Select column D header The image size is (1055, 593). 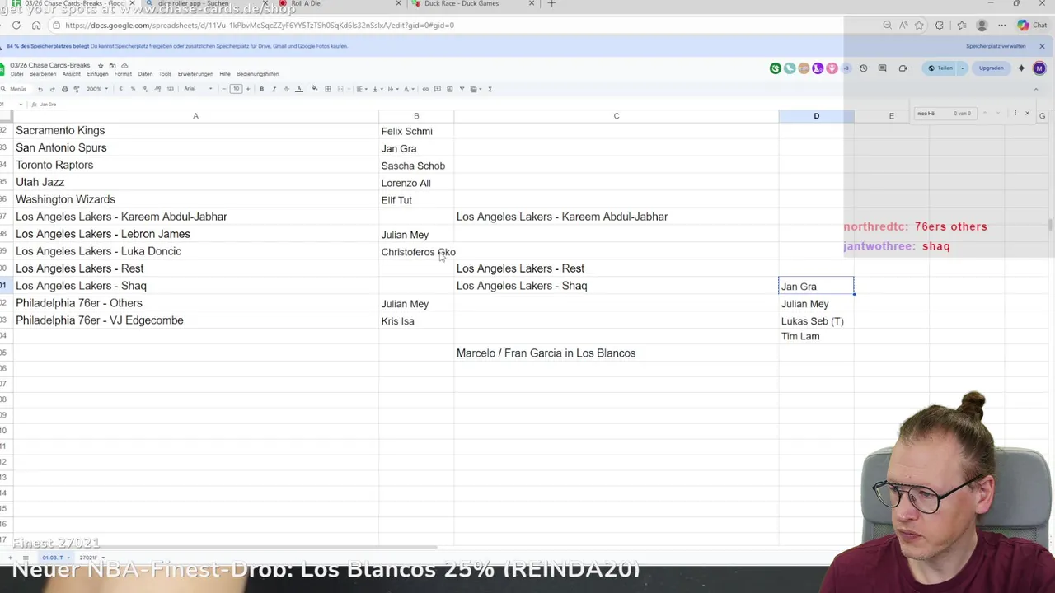point(816,116)
